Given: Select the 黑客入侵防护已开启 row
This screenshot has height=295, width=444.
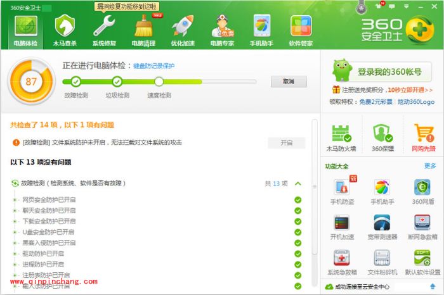Looking at the screenshot, I should click(157, 242).
